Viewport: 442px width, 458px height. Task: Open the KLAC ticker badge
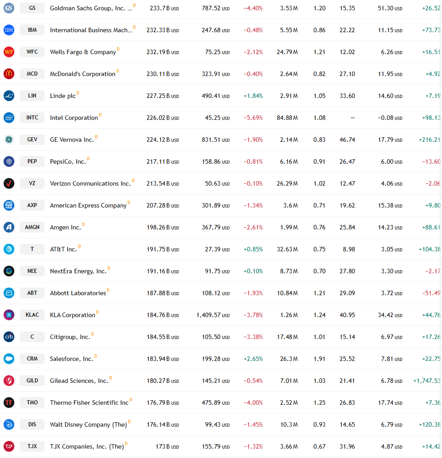pyautogui.click(x=32, y=315)
